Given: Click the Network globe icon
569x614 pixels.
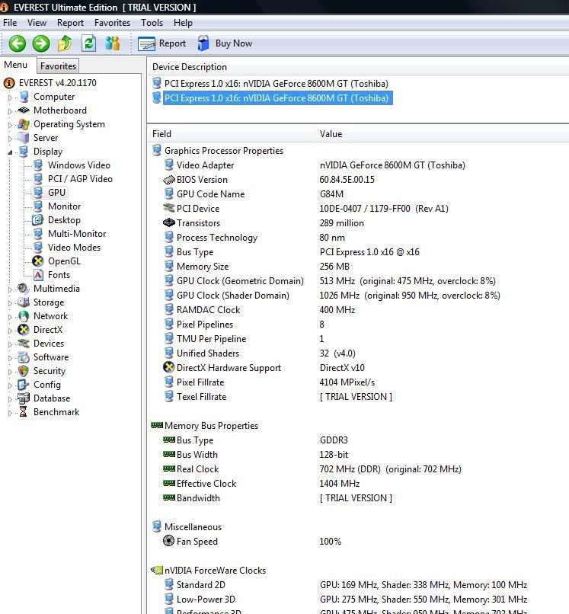Looking at the screenshot, I should pyautogui.click(x=24, y=316).
